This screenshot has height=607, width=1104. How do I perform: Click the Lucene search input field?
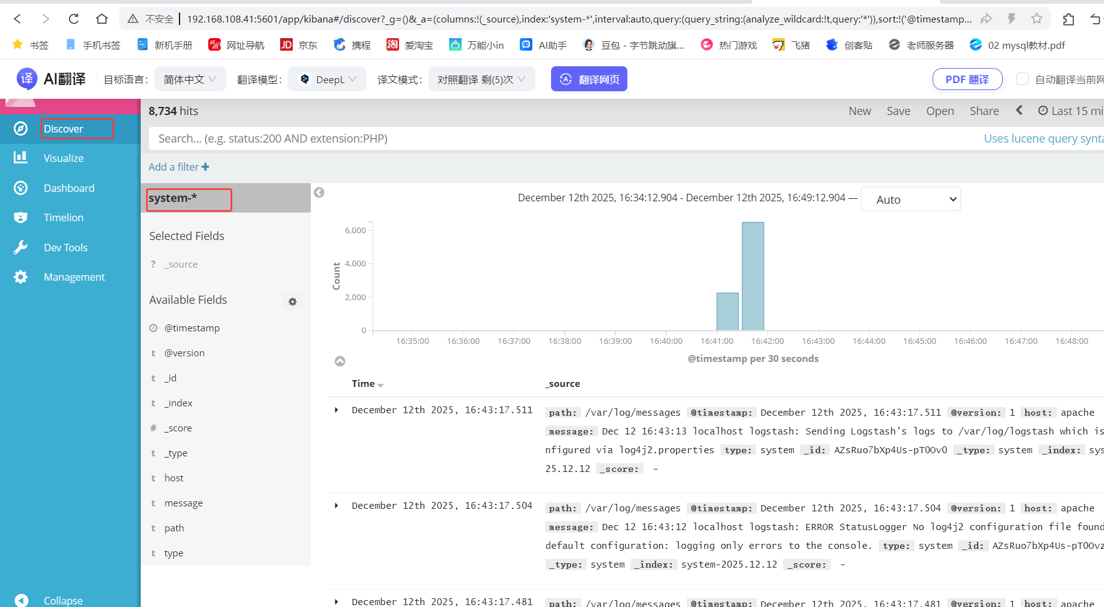click(563, 138)
